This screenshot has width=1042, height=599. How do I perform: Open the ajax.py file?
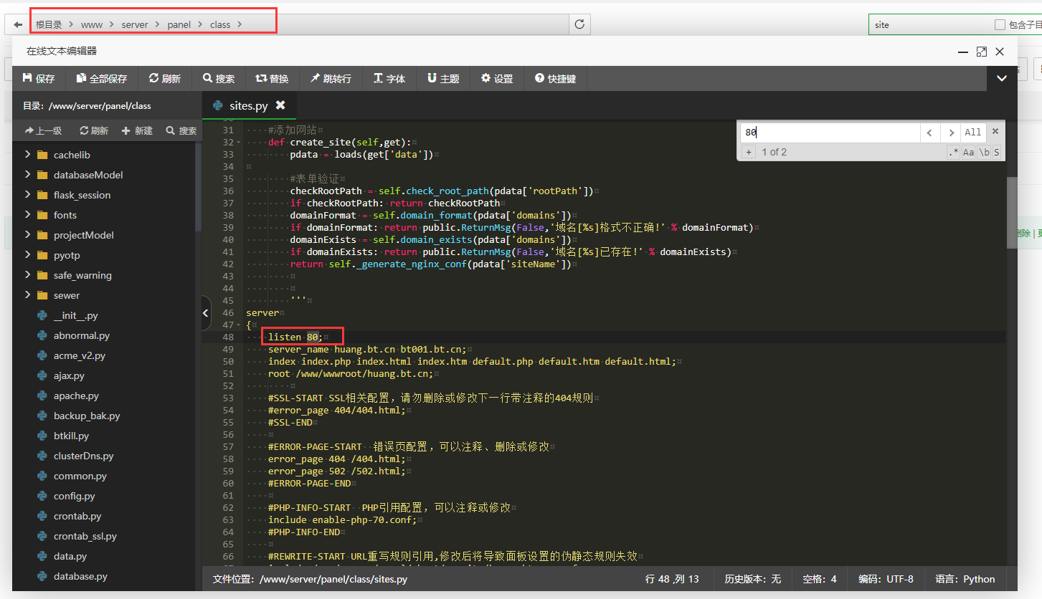click(69, 375)
